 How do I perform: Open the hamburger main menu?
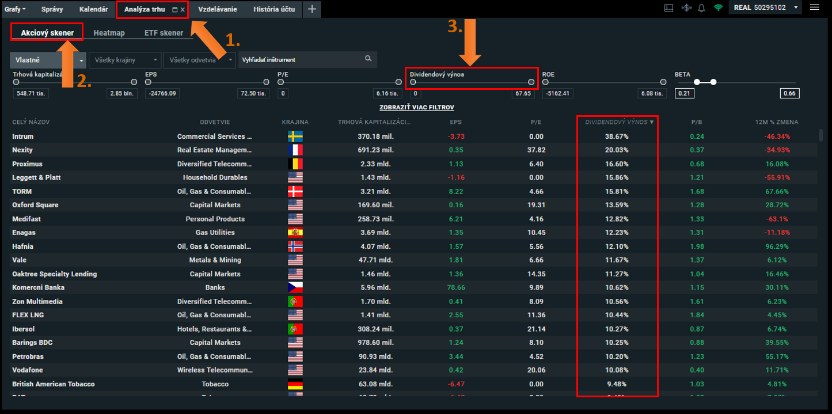pyautogui.click(x=814, y=7)
